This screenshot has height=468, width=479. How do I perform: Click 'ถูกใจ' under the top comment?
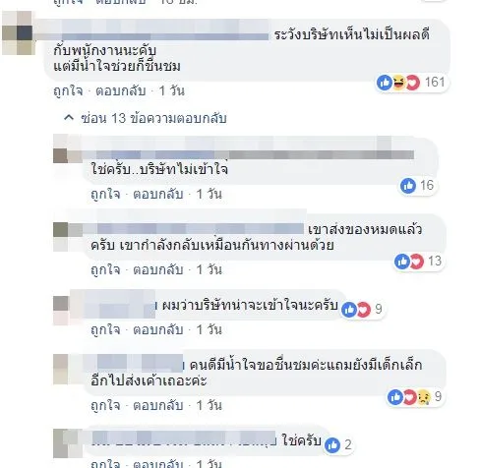coord(68,90)
